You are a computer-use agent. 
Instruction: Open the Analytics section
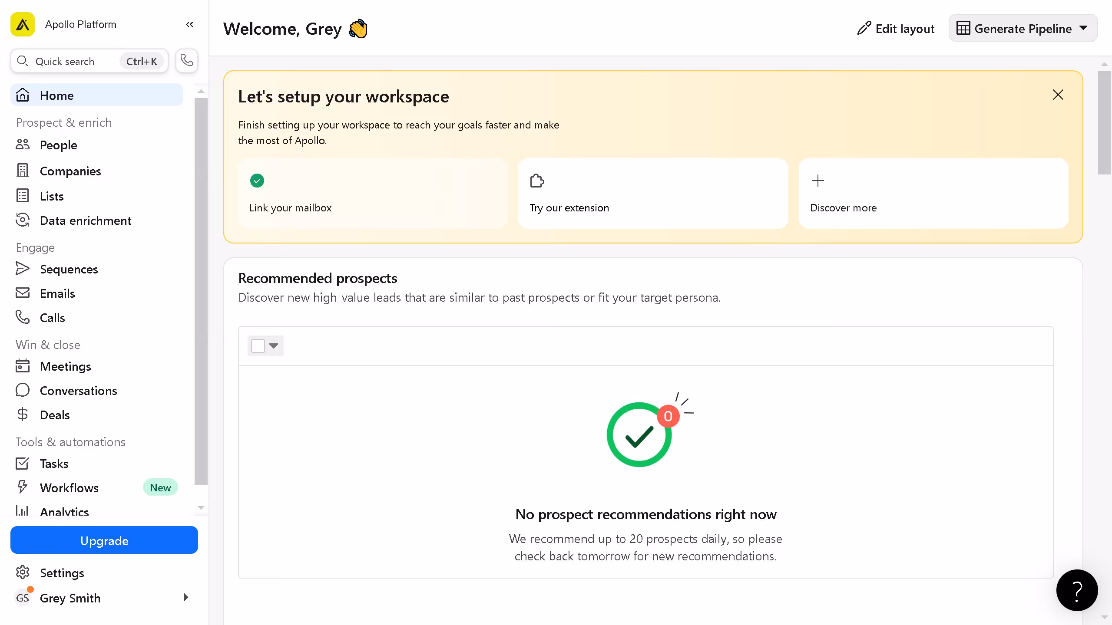pos(64,511)
